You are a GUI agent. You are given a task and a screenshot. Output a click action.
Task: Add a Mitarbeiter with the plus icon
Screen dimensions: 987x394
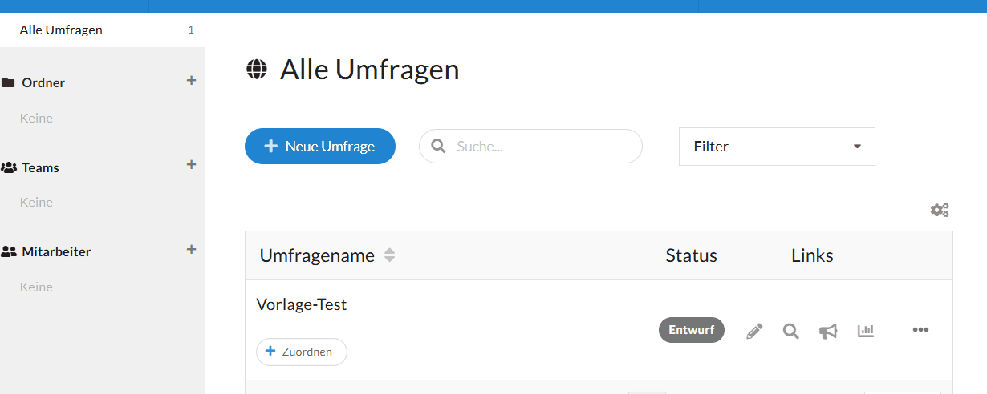(191, 250)
